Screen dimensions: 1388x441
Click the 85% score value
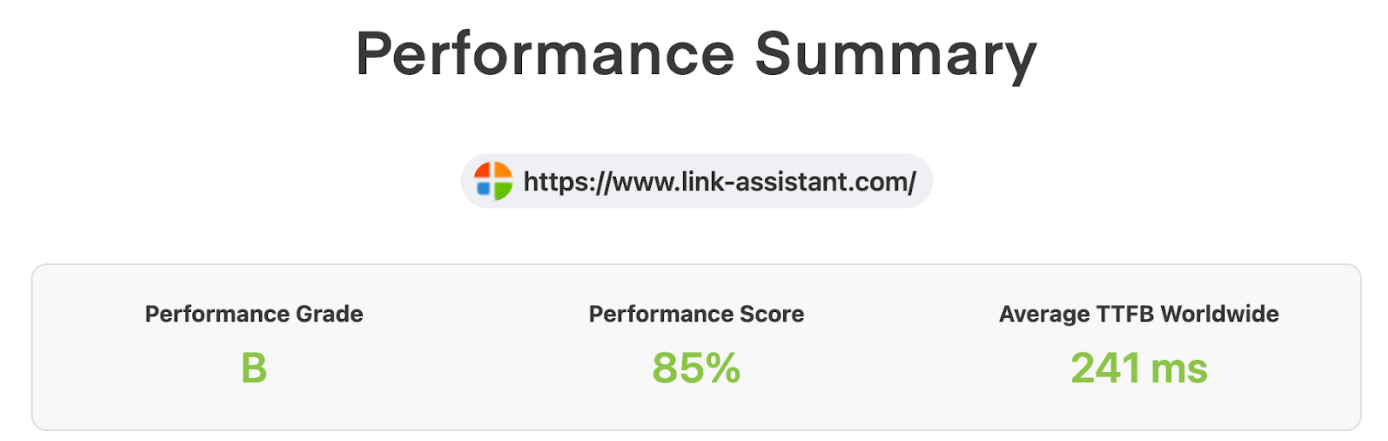696,368
